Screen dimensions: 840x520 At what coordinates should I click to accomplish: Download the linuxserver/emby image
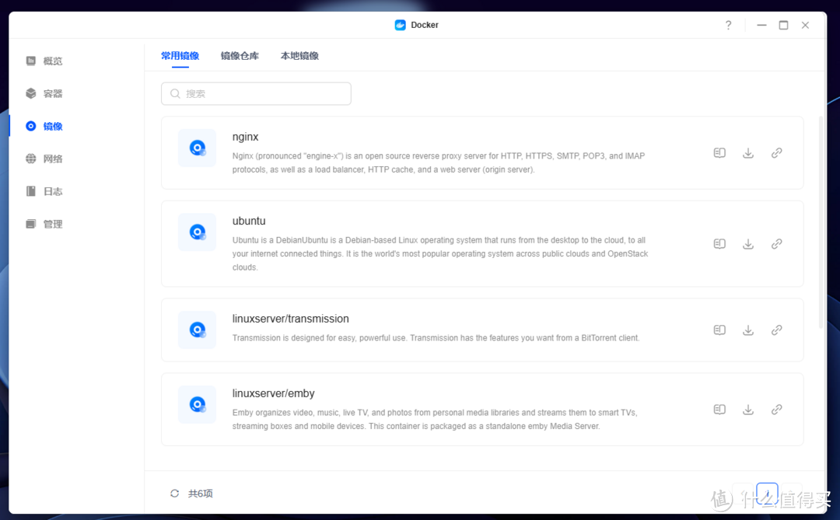[748, 410]
